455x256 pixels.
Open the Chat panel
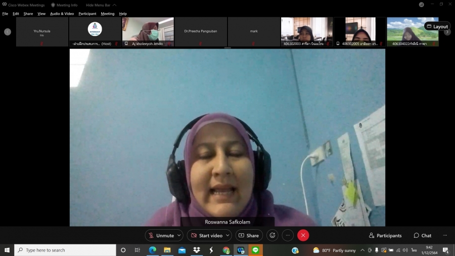(423, 235)
